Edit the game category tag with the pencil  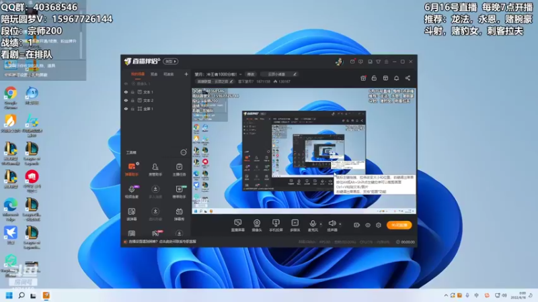[x=231, y=81]
